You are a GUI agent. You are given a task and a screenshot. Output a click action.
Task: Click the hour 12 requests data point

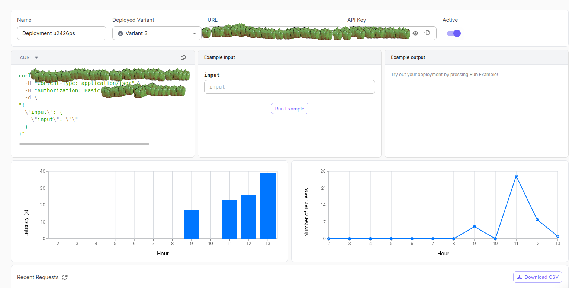click(x=537, y=219)
